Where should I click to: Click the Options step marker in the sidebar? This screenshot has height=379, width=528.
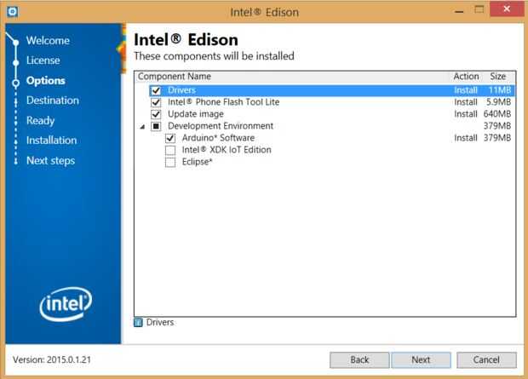pyautogui.click(x=14, y=82)
